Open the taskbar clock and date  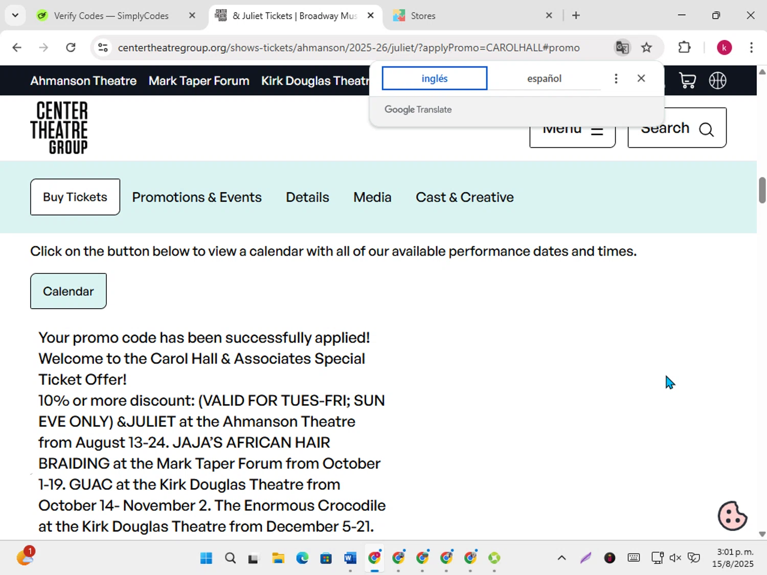734,558
